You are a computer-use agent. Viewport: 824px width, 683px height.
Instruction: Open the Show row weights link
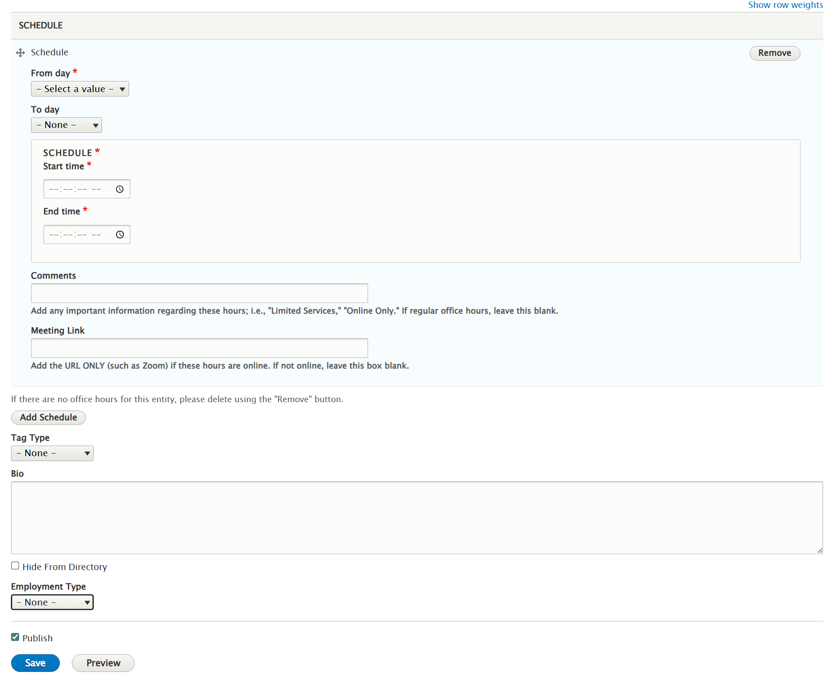[x=785, y=5]
